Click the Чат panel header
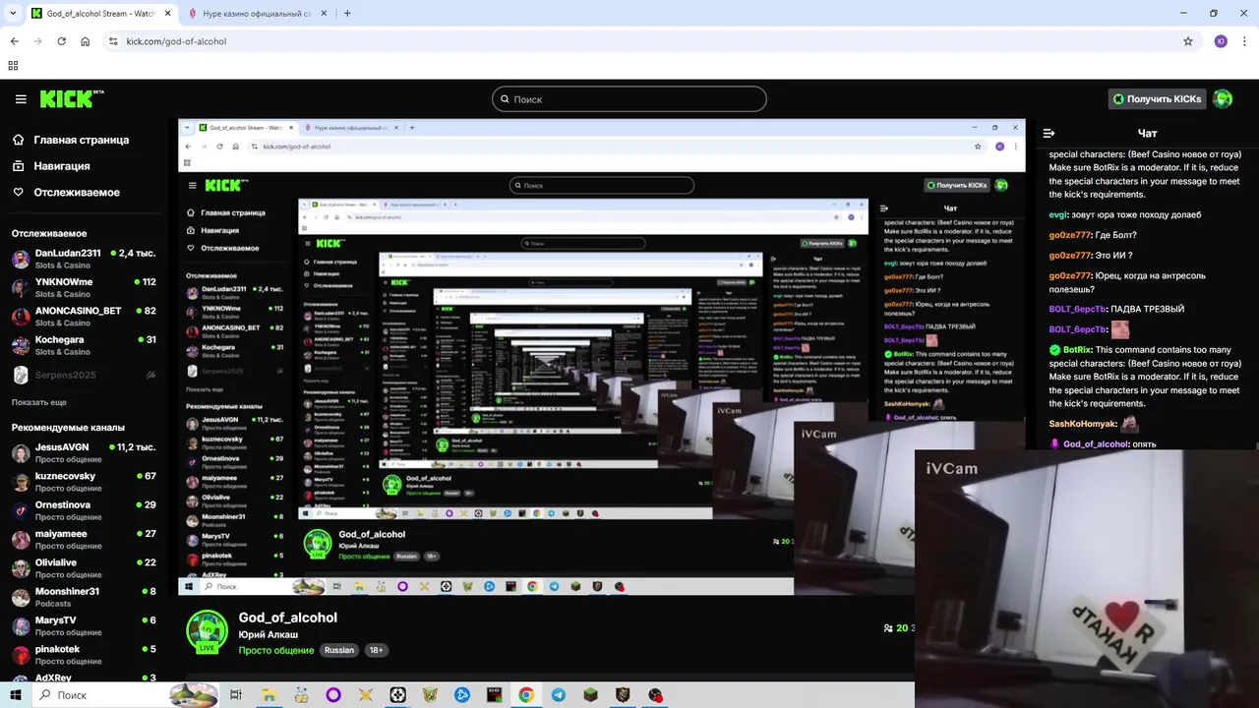 (x=1147, y=133)
